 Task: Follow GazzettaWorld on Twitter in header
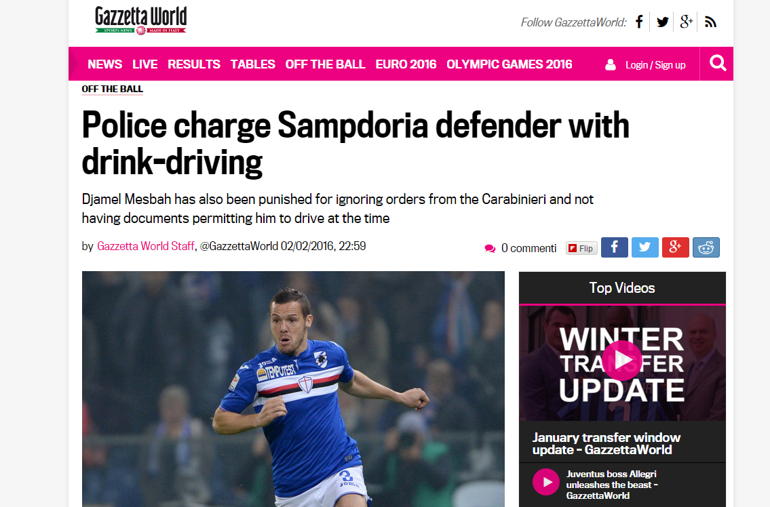[662, 22]
